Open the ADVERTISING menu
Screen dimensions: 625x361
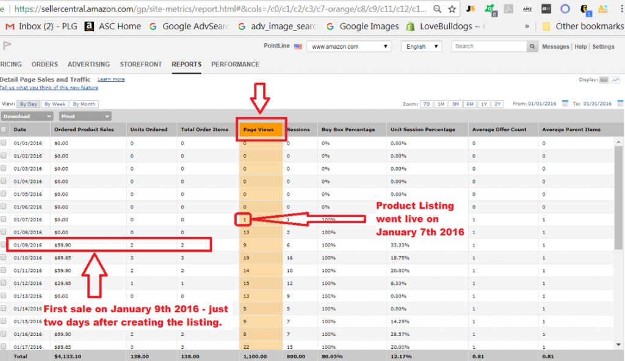[89, 64]
